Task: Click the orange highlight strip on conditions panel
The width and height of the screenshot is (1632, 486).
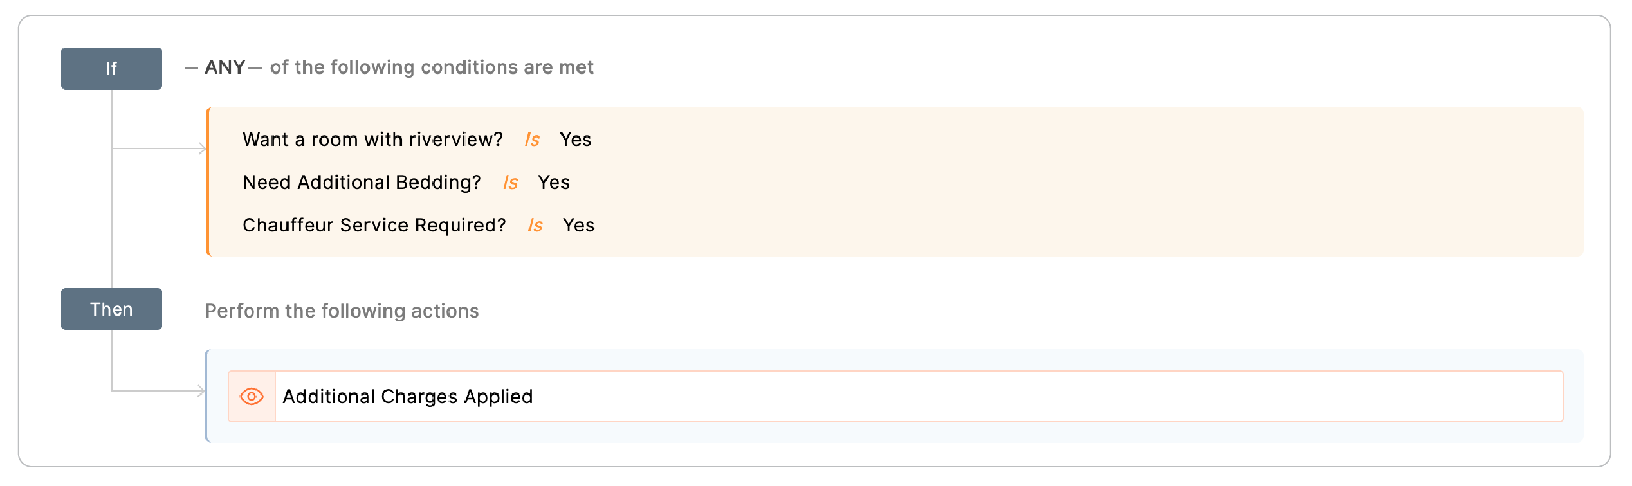Action: 208,182
